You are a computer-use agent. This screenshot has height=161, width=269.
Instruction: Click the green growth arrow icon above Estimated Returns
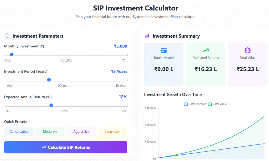pos(205,50)
